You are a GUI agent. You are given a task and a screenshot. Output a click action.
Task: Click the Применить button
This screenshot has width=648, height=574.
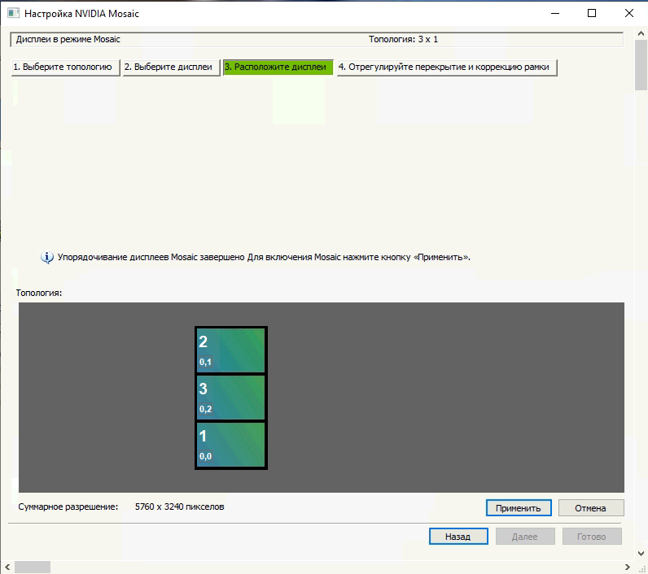pyautogui.click(x=519, y=508)
